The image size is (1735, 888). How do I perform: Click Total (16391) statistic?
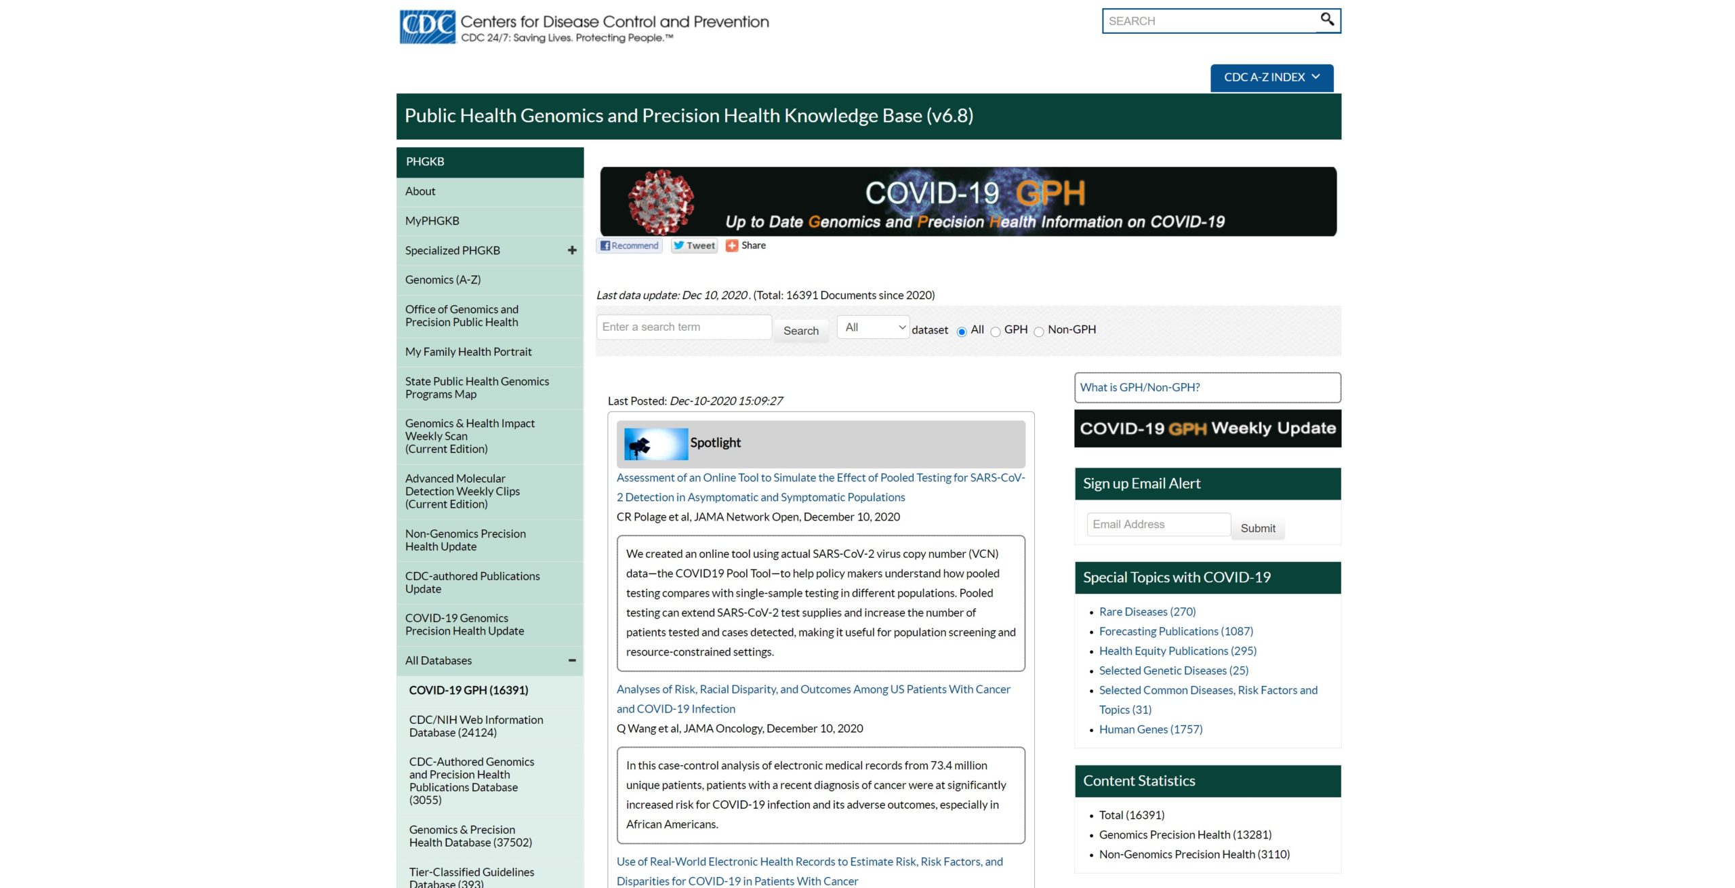click(x=1131, y=815)
